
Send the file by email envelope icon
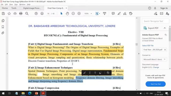(x=161, y=14)
